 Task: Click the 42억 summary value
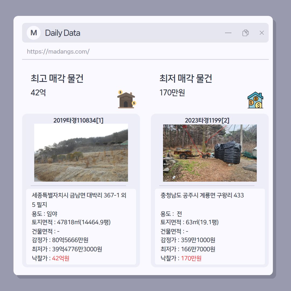pos(38,92)
